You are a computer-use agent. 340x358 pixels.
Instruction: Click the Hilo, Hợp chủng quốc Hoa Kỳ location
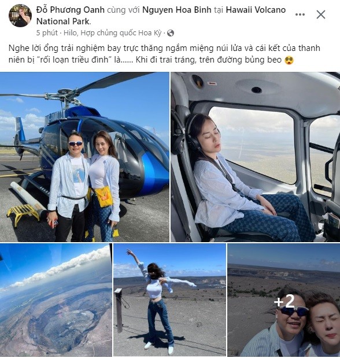(x=113, y=33)
